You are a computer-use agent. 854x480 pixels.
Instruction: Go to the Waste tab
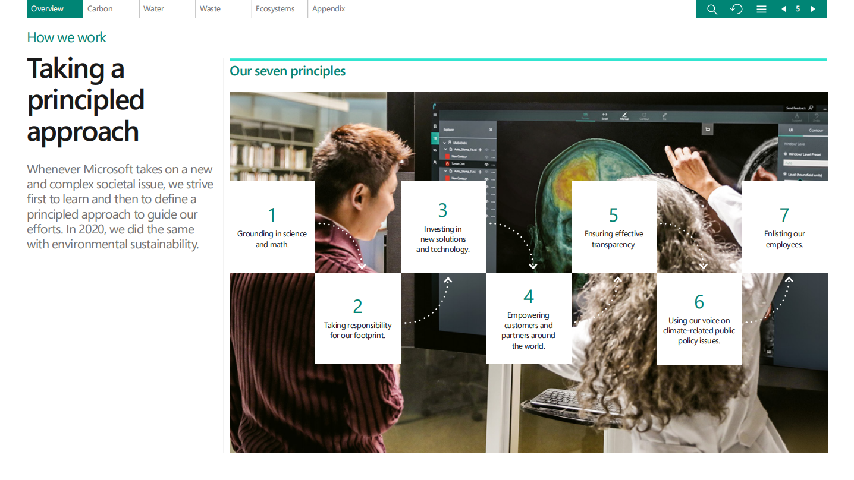point(210,9)
